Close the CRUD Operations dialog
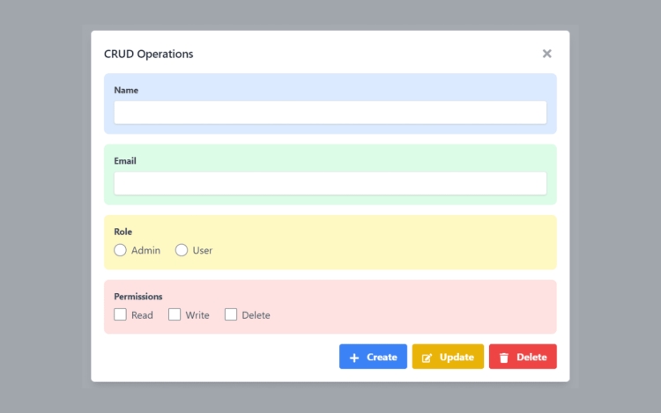Image resolution: width=661 pixels, height=413 pixels. (x=546, y=54)
